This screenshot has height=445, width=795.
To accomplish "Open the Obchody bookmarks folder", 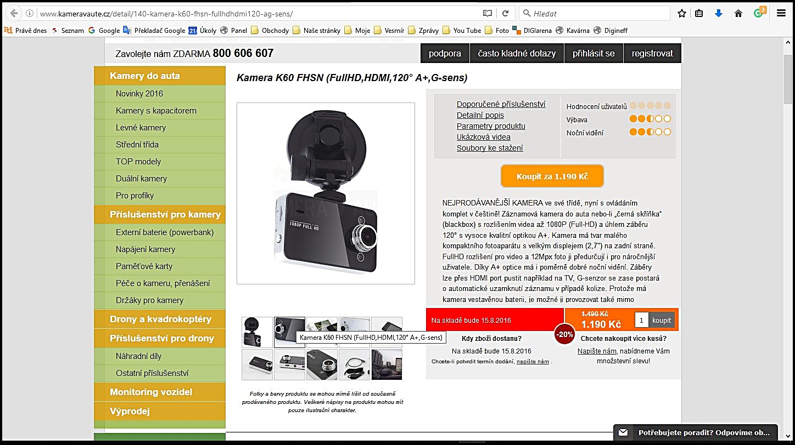I will (270, 31).
